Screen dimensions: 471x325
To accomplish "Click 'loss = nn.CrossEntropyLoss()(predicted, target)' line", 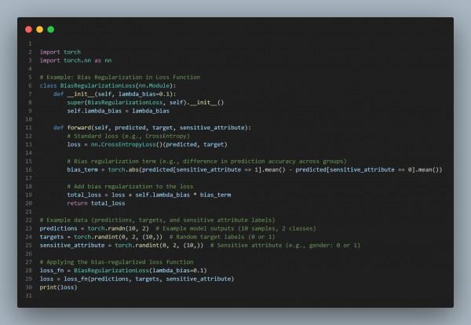I will [148, 144].
